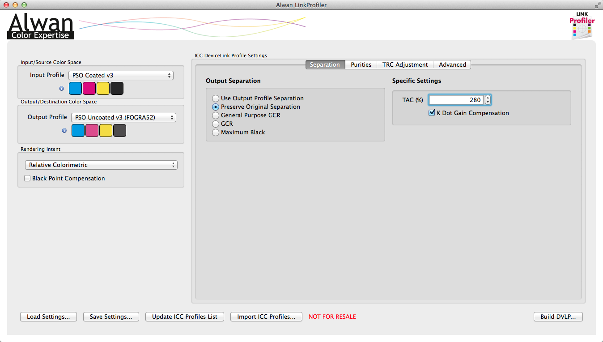The height and width of the screenshot is (342, 603).
Task: Click the LinkProfiler logo in the corner
Action: click(582, 26)
